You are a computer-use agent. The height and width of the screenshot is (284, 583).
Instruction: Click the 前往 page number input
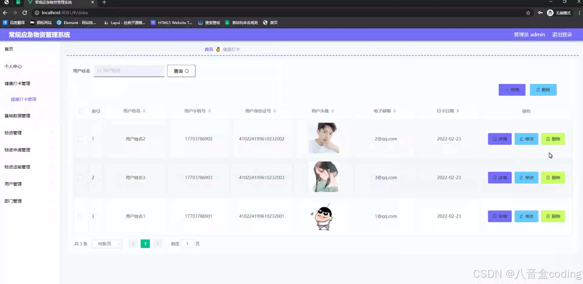tap(187, 244)
